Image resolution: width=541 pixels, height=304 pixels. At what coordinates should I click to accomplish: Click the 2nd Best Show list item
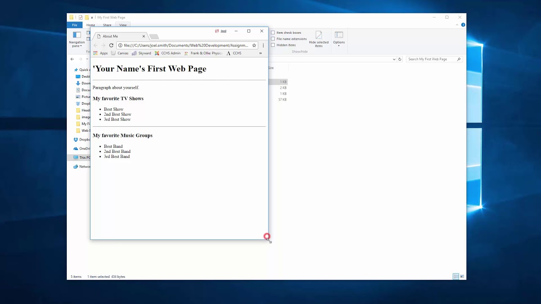(x=117, y=114)
